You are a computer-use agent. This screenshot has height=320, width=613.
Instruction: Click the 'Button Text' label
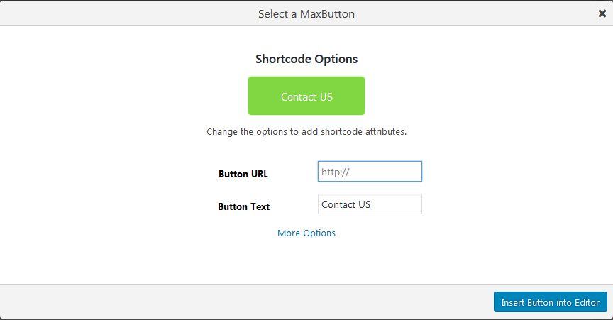pos(243,207)
